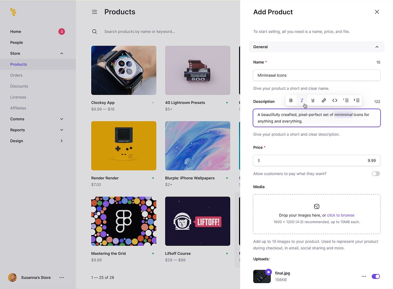This screenshot has width=393, height=289.
Task: Open the Orders page in sidebar
Action: [x=16, y=75]
